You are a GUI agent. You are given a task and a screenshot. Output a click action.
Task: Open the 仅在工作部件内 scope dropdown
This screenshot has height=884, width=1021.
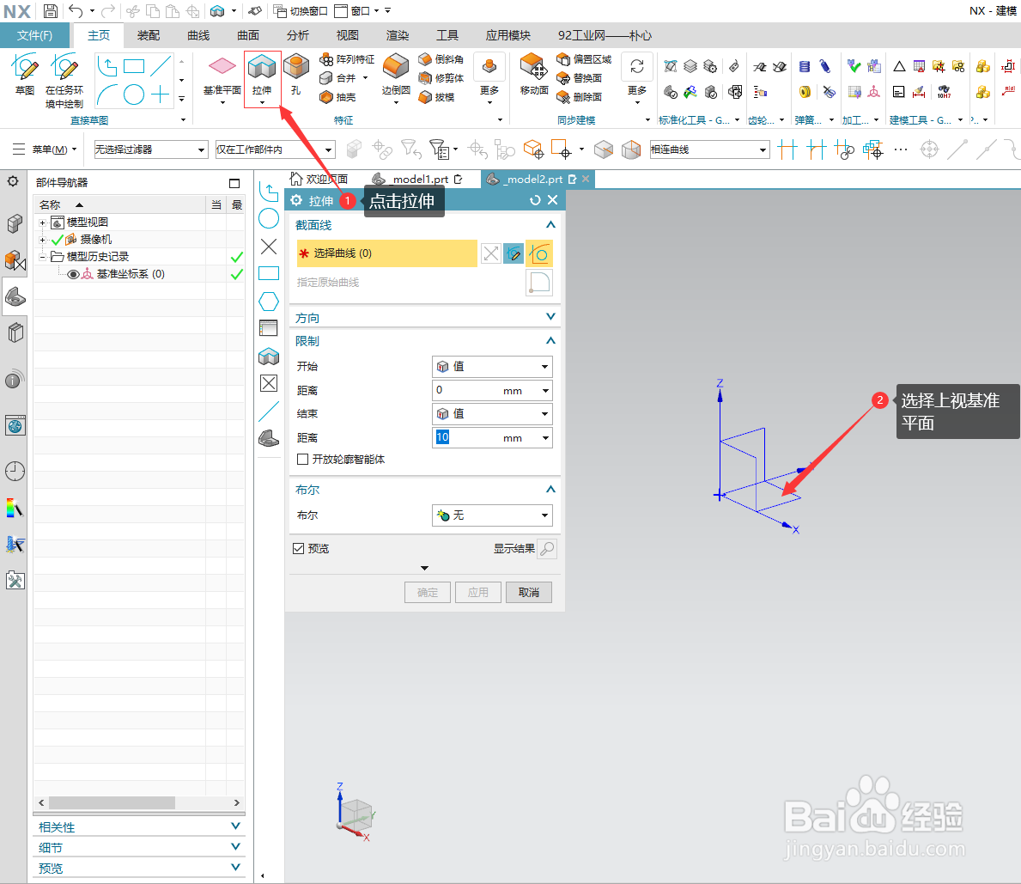pos(276,149)
